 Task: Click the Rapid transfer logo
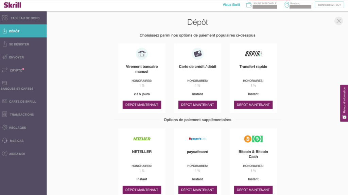coord(253,54)
